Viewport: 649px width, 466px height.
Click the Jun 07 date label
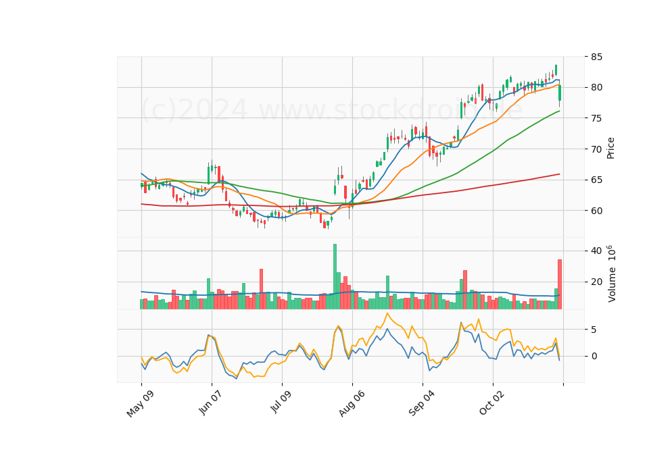tap(210, 403)
